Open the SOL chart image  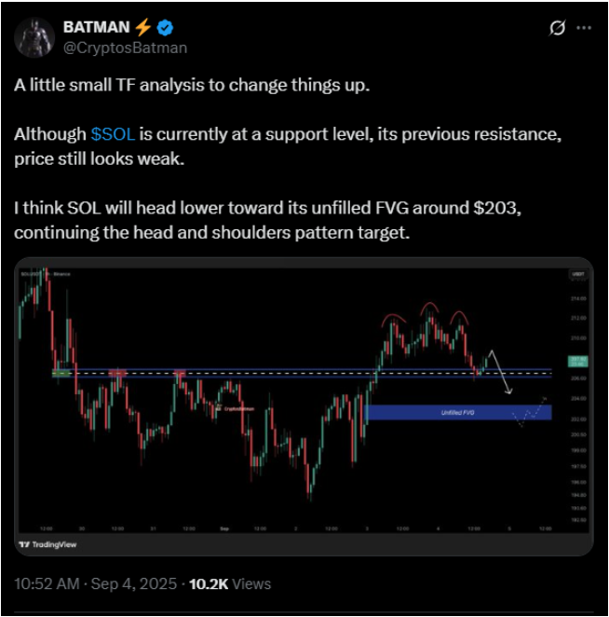(x=304, y=406)
